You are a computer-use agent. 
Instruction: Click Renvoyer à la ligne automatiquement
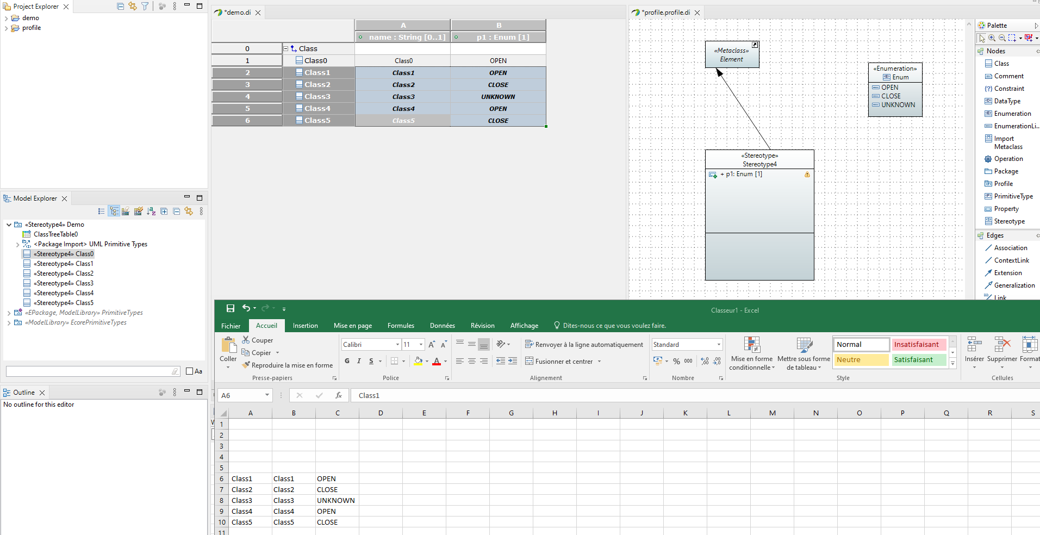[584, 344]
